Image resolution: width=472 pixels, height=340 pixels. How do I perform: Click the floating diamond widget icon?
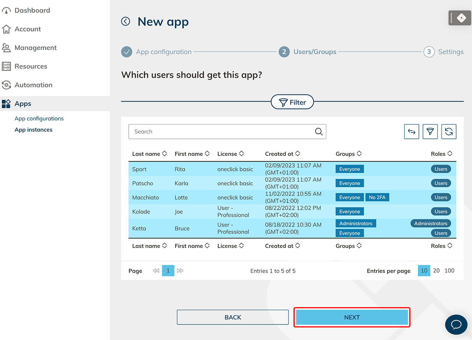coord(461,18)
